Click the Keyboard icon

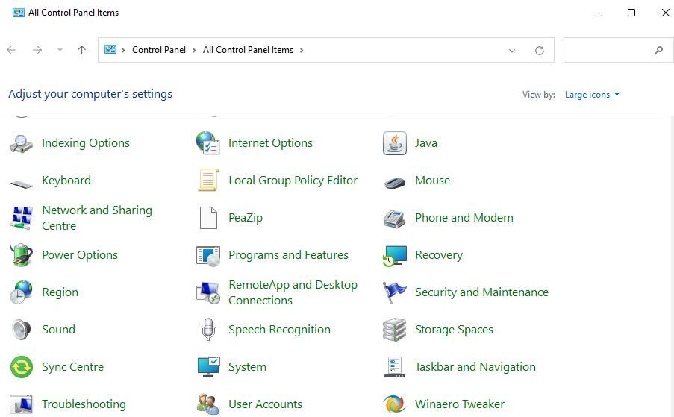click(21, 184)
